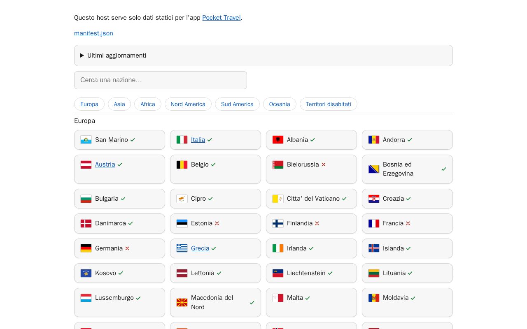Click the Liechtenstein country name
527x329 pixels.
[306, 273]
